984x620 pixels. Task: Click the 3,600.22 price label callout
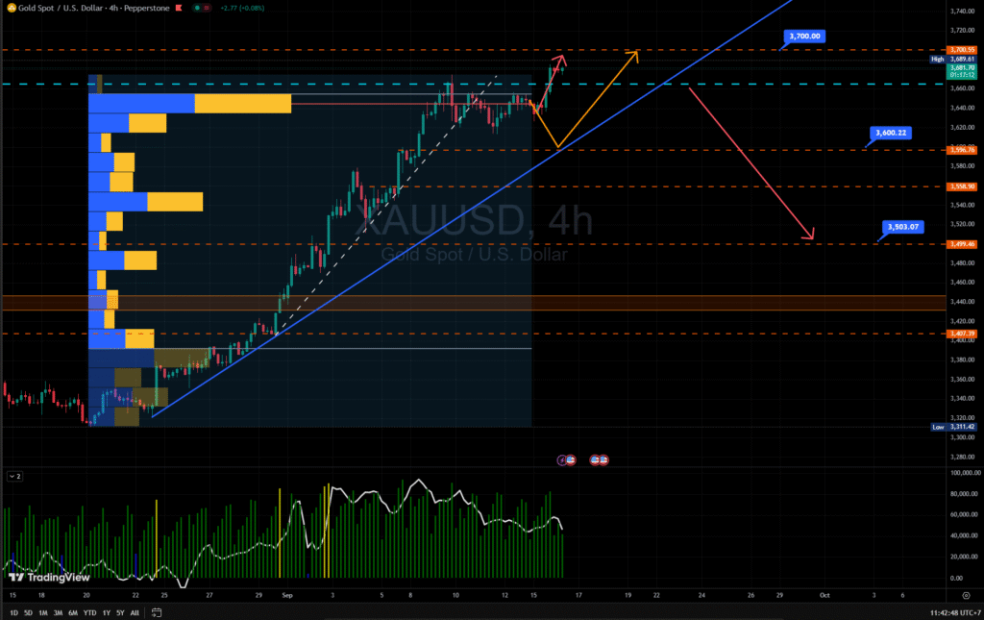pyautogui.click(x=890, y=133)
